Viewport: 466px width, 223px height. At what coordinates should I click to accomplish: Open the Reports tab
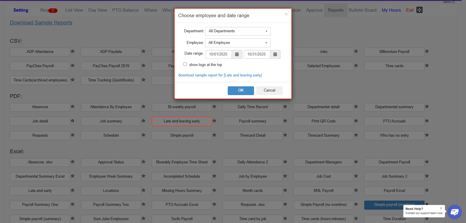coord(335,10)
